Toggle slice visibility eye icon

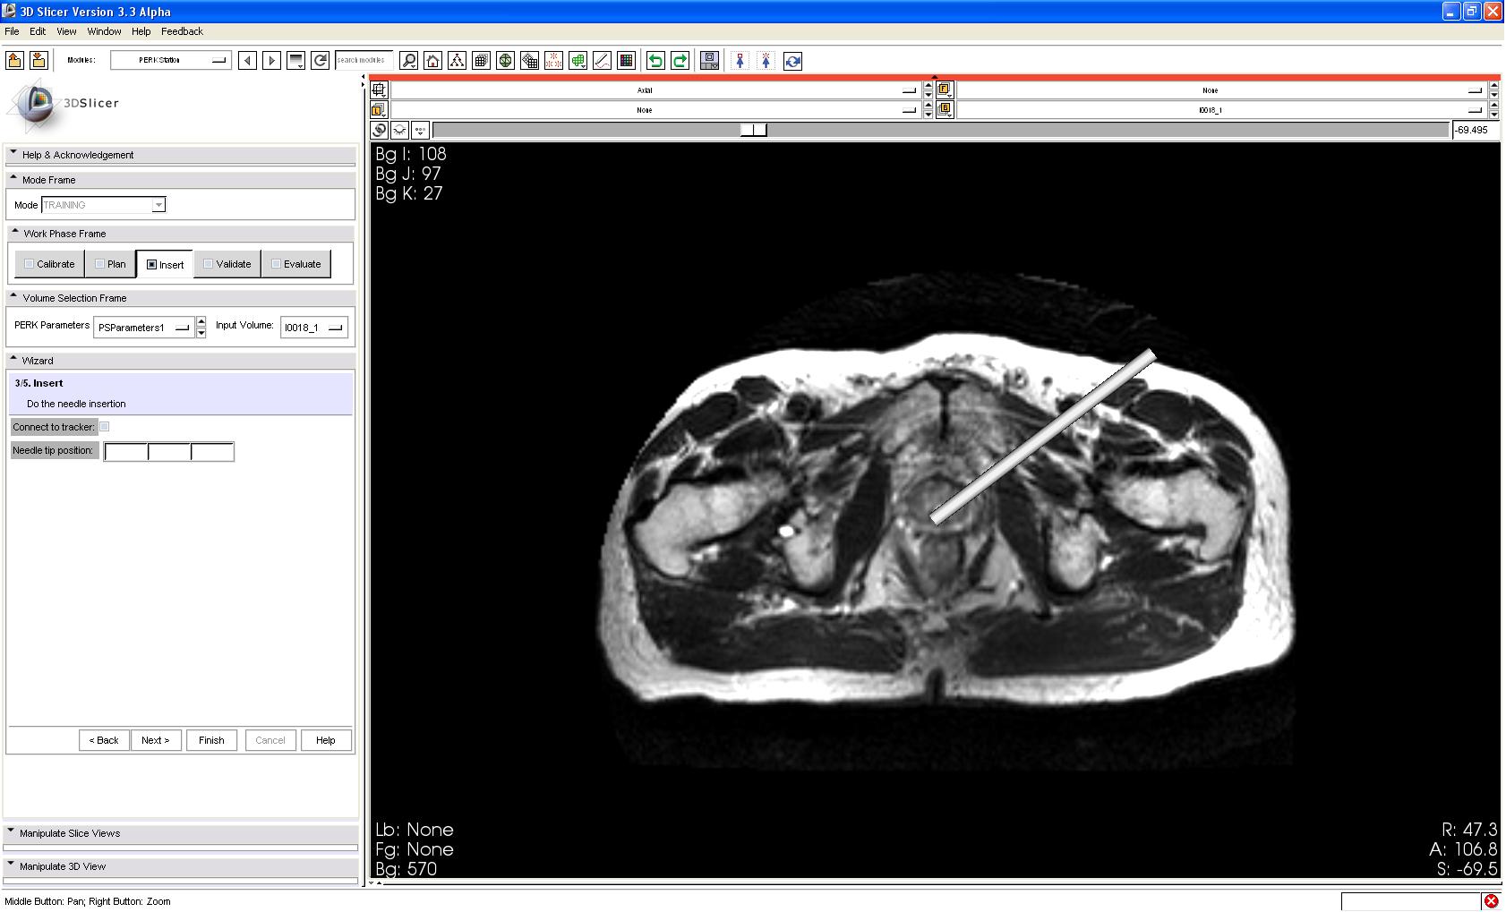pos(399,130)
